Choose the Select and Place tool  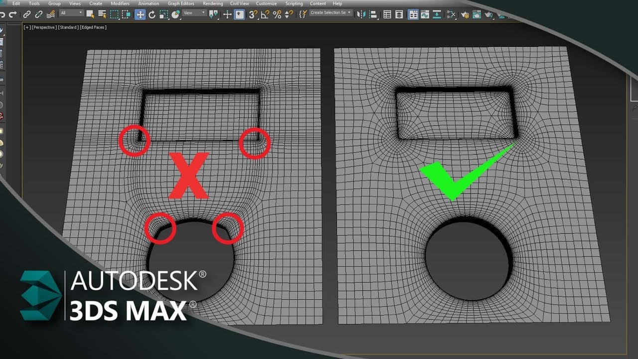(175, 14)
